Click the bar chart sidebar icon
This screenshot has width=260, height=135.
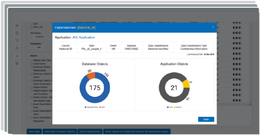[x=17, y=56]
